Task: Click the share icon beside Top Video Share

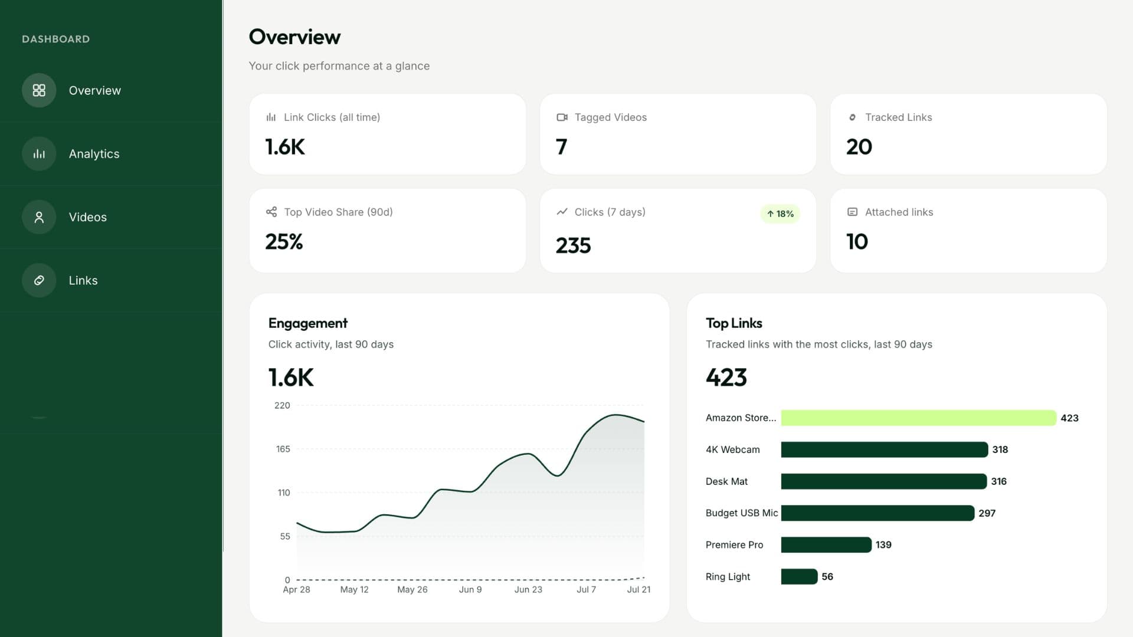Action: click(271, 212)
